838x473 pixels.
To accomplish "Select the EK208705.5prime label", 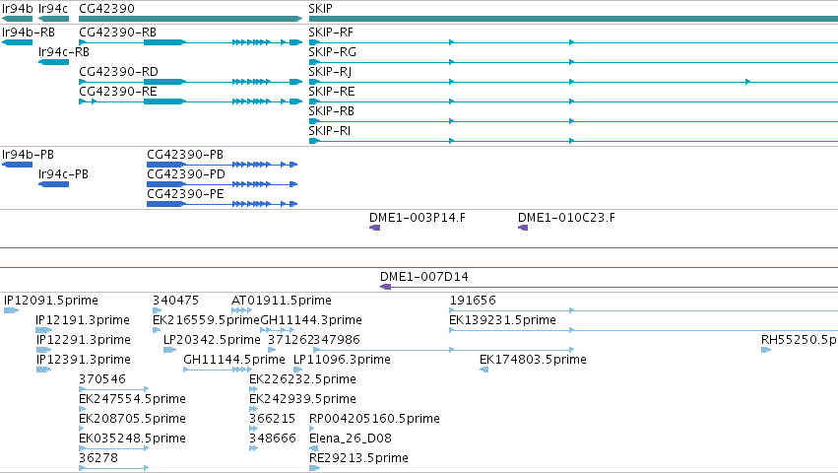I will point(133,419).
